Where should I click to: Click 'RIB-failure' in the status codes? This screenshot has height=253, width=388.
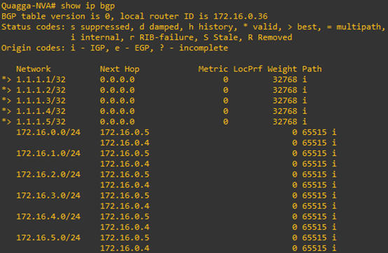(x=167, y=37)
